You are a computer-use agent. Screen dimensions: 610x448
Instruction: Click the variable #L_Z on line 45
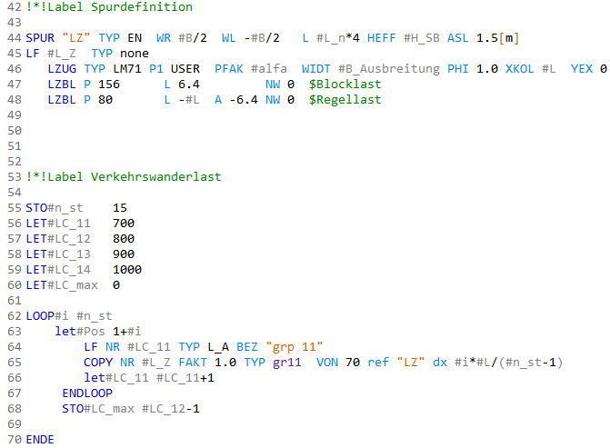click(x=62, y=54)
